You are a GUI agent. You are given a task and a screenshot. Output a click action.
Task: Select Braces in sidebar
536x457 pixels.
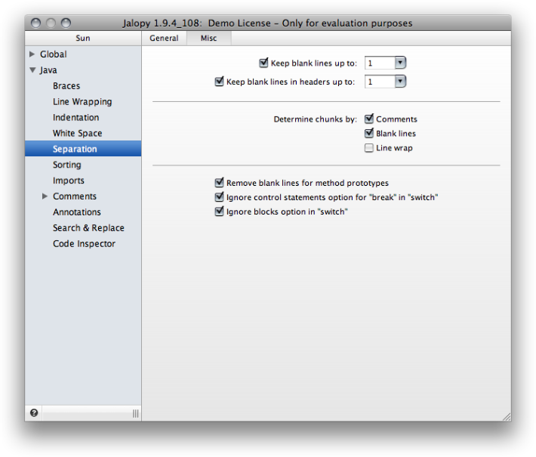coord(66,86)
